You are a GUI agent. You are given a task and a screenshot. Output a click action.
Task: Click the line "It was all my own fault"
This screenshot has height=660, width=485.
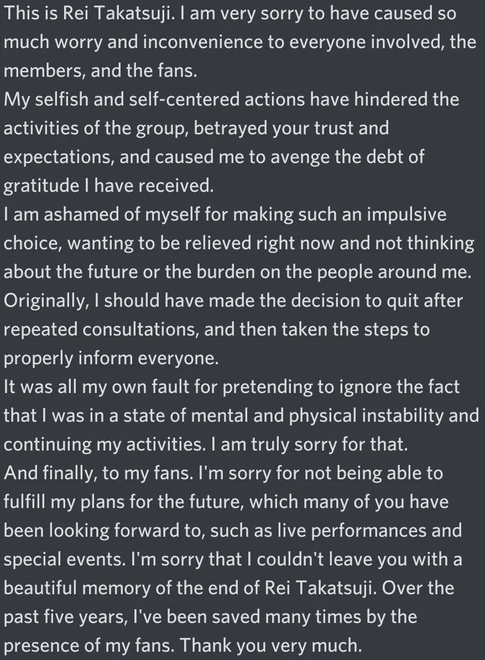pyautogui.click(x=232, y=387)
